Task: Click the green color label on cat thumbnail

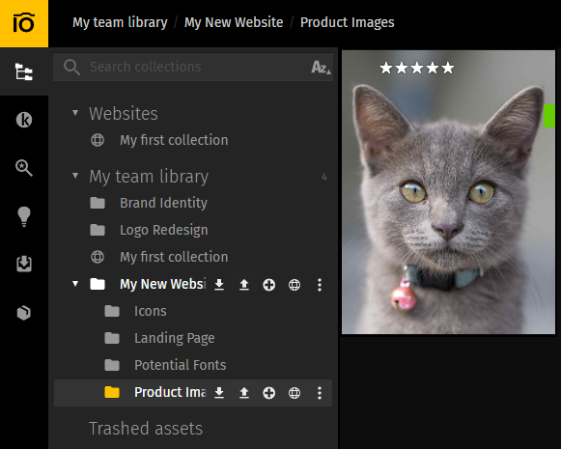Action: [549, 116]
